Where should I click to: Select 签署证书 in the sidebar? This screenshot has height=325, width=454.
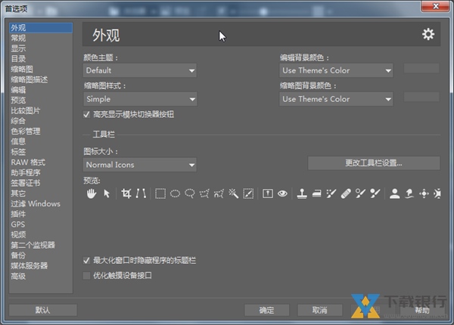click(41, 183)
